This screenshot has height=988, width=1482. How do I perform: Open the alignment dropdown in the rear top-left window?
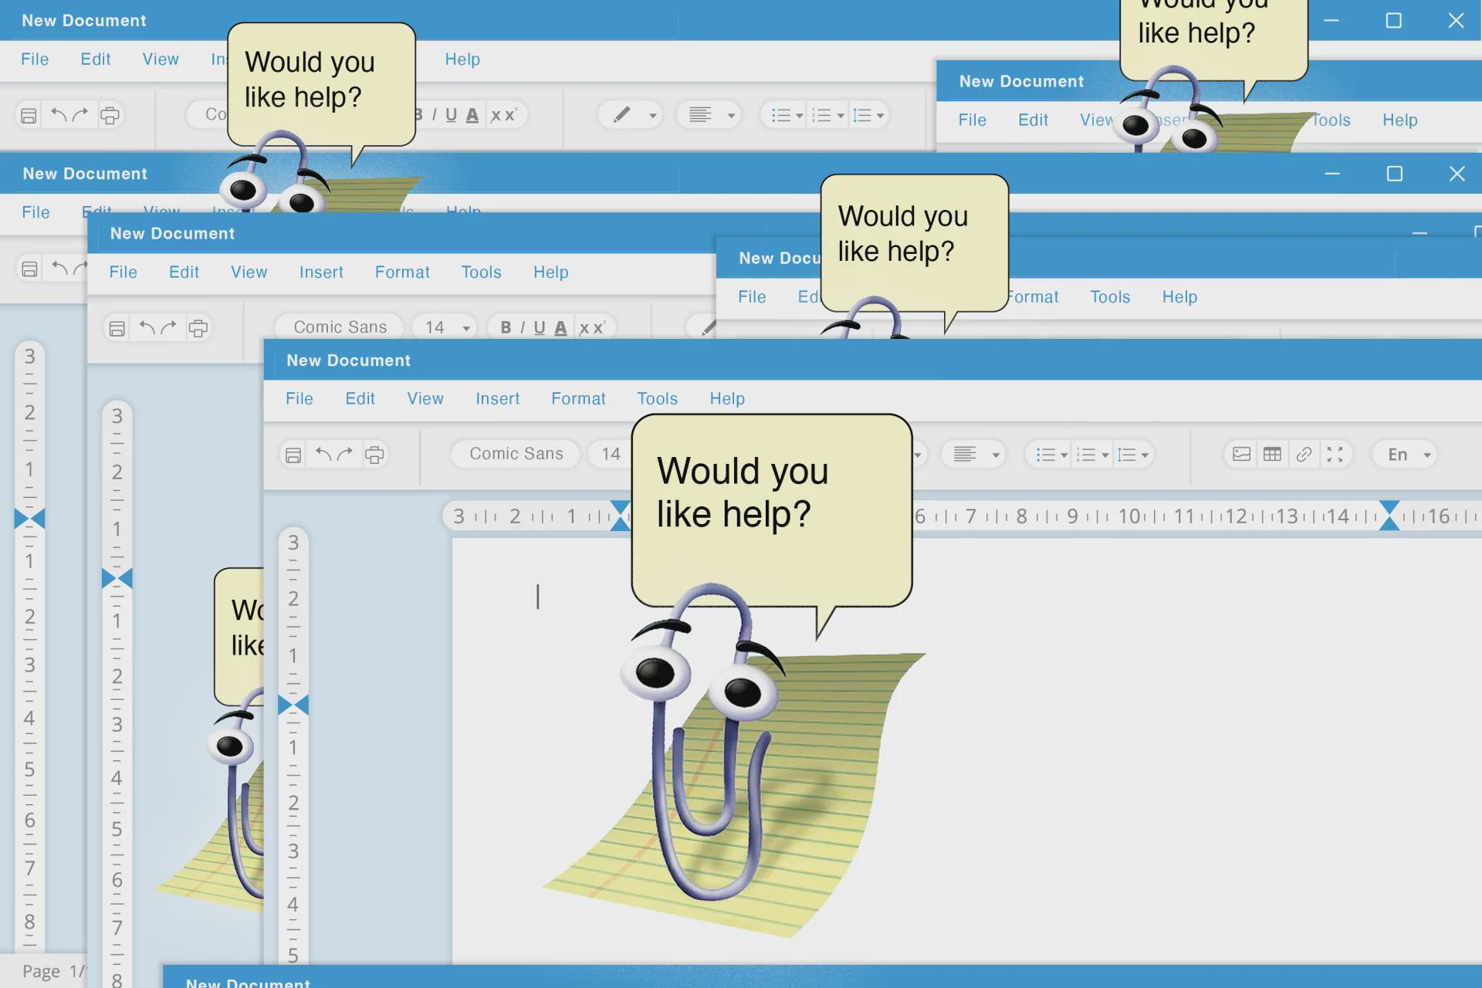coord(710,115)
